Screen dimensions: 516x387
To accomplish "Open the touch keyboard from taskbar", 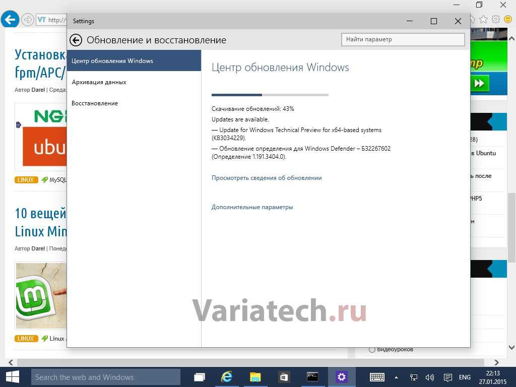I will 377,377.
